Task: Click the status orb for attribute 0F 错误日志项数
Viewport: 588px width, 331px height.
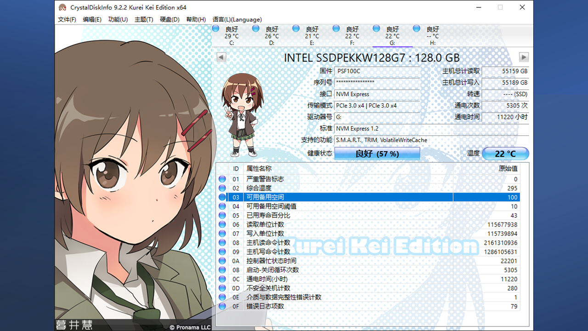Action: (222, 306)
